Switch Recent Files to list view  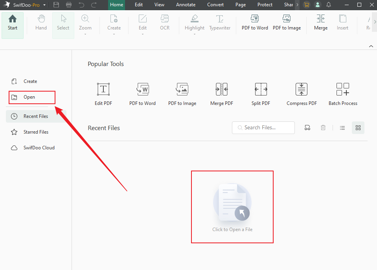342,128
